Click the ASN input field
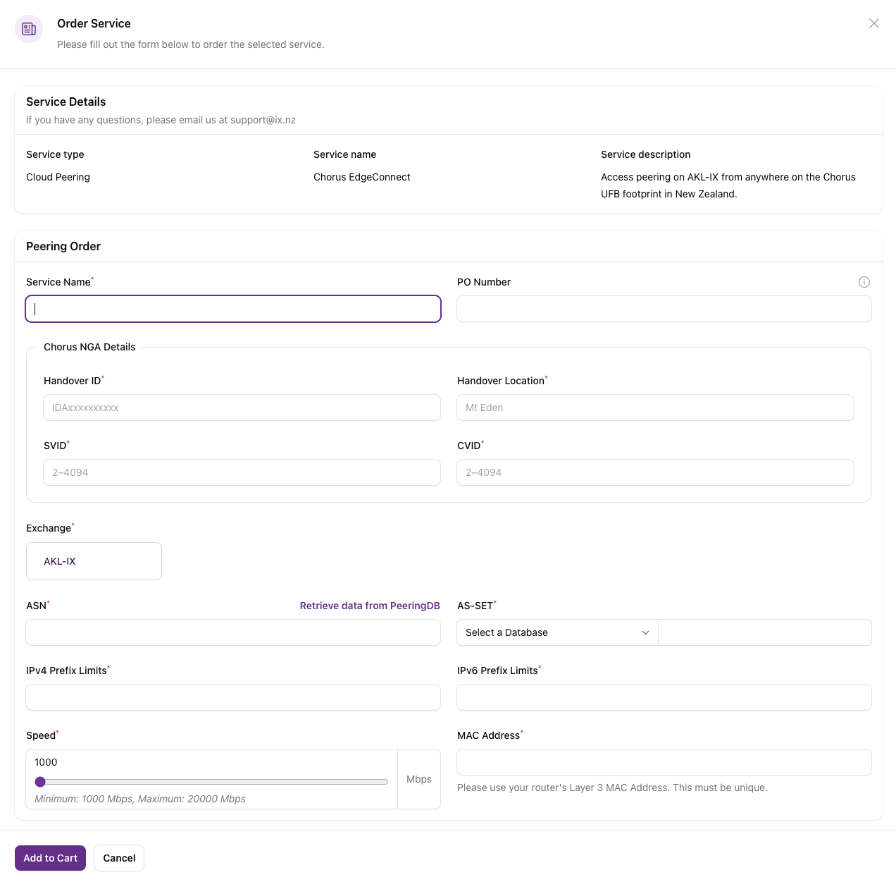 click(x=233, y=632)
